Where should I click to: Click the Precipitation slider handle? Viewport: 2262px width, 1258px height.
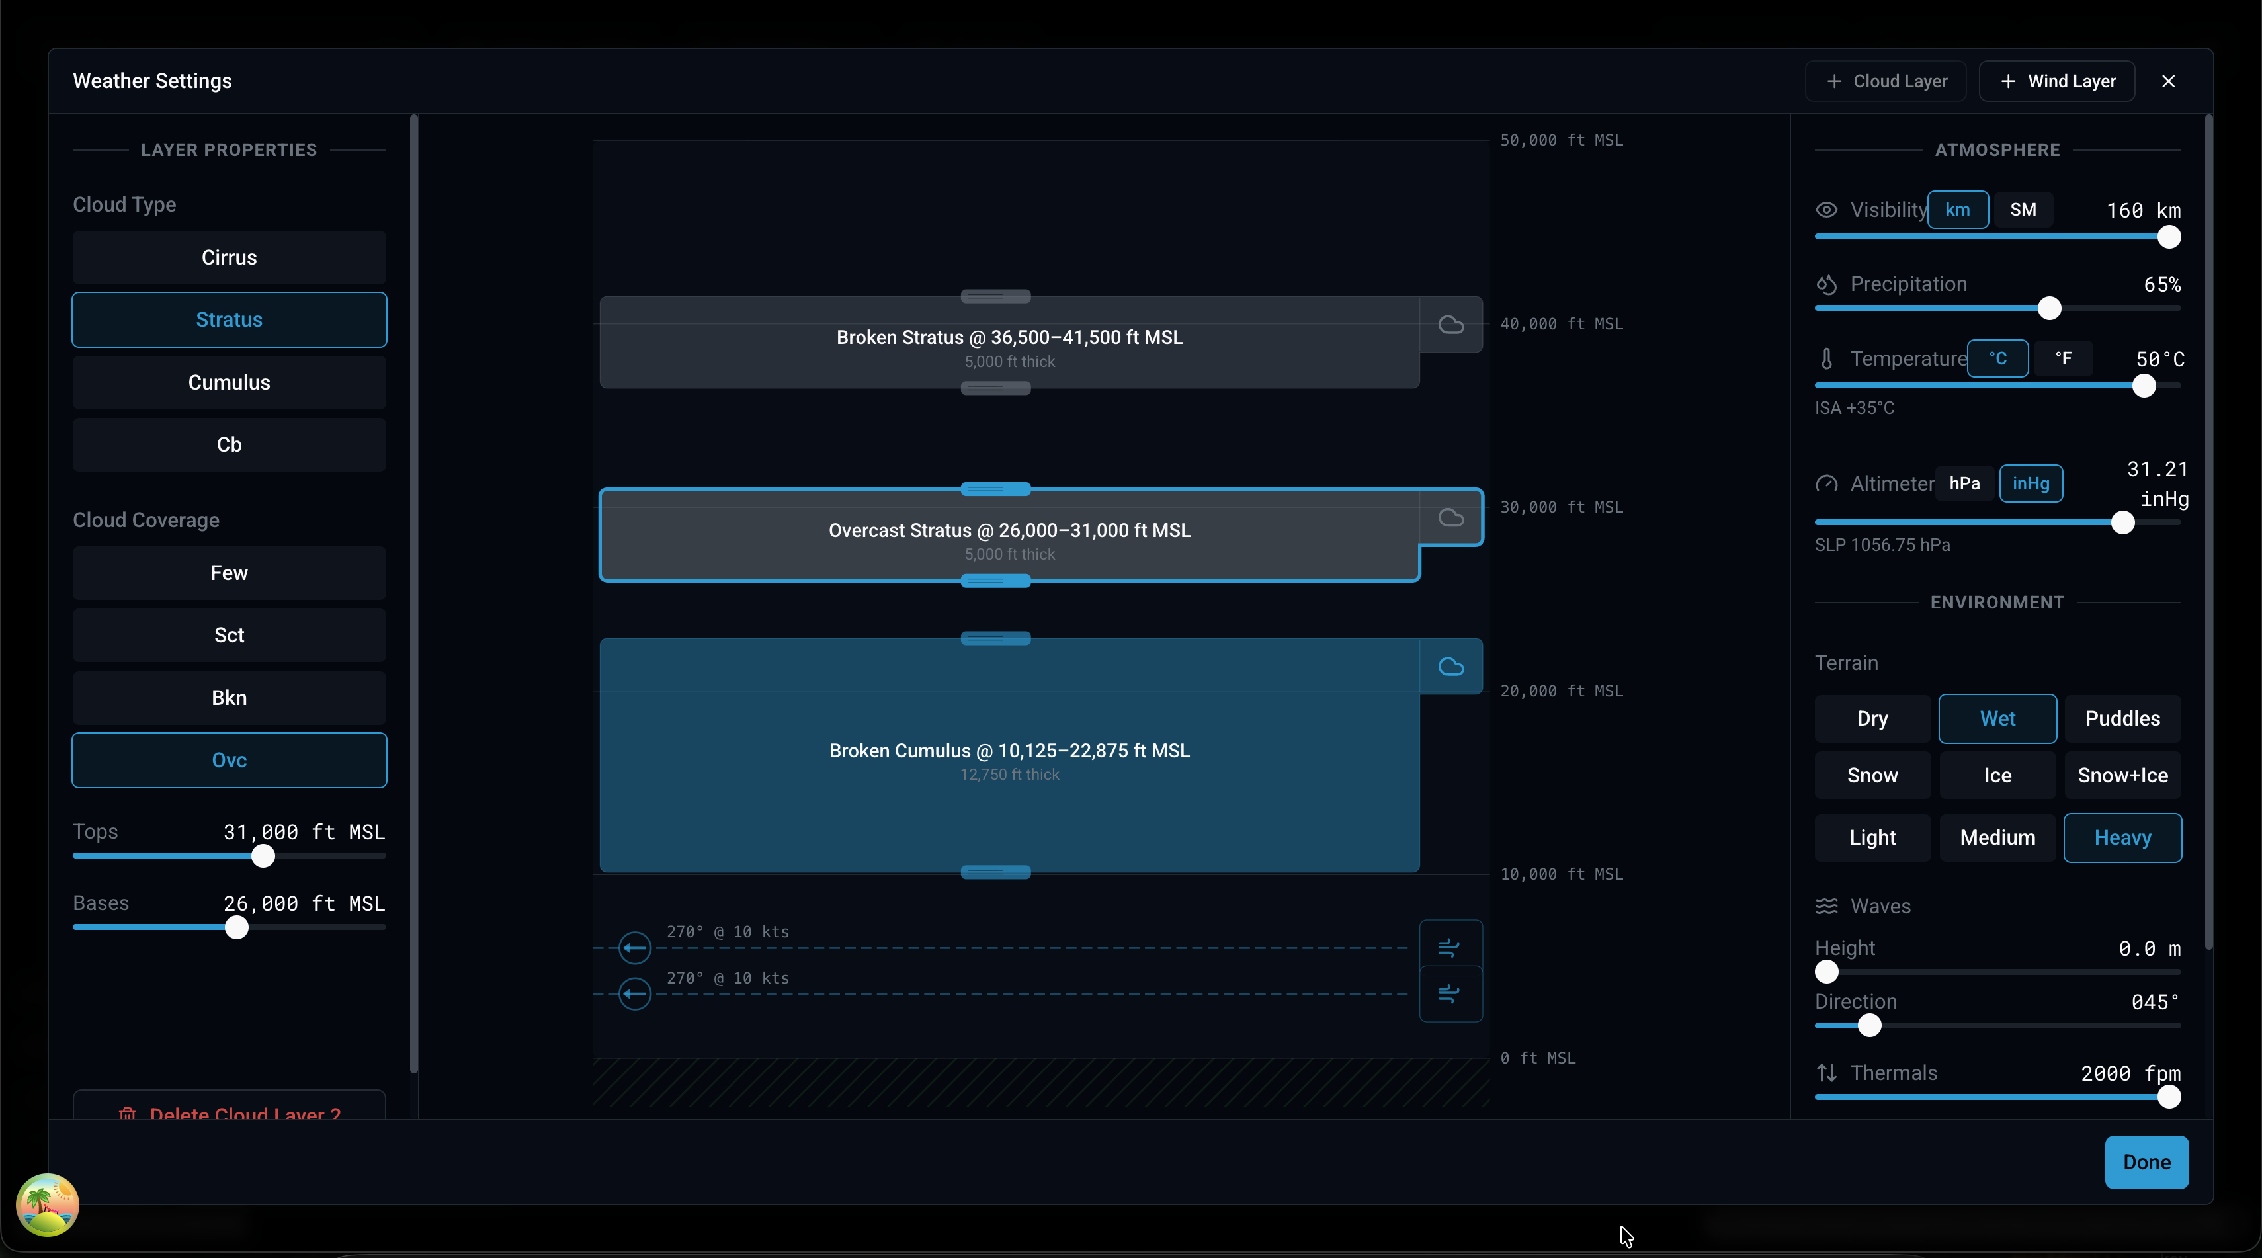pos(2048,308)
